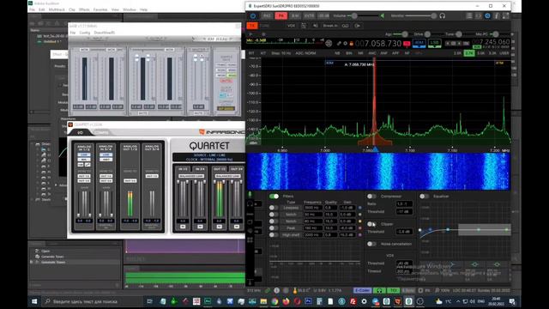Click the Clipper Threshold value field
The image size is (549, 309).
pyautogui.click(x=404, y=232)
